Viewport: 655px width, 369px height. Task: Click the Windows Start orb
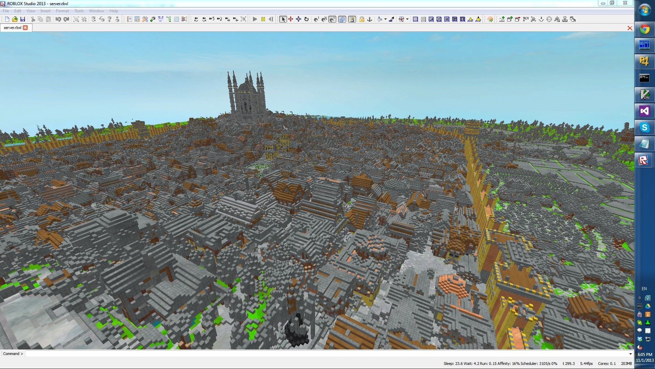click(644, 10)
